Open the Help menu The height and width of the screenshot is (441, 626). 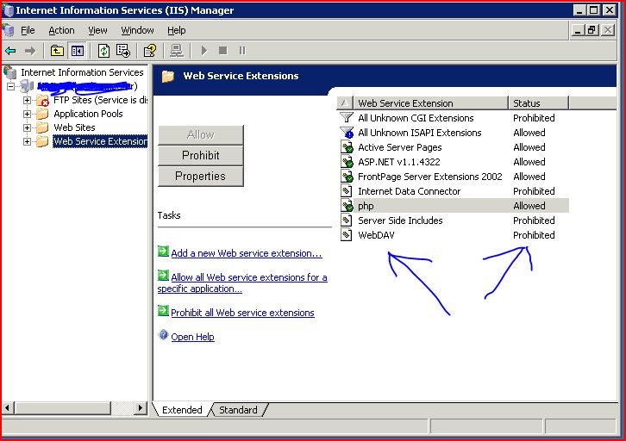(176, 30)
